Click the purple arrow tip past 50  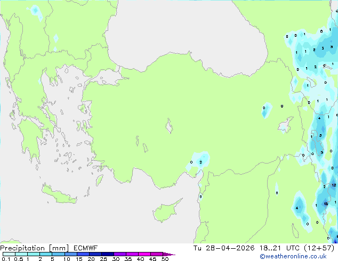169,254
